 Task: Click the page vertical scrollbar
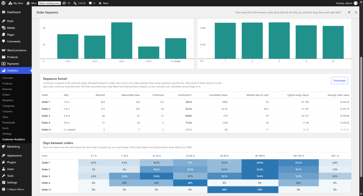(x=362, y=117)
